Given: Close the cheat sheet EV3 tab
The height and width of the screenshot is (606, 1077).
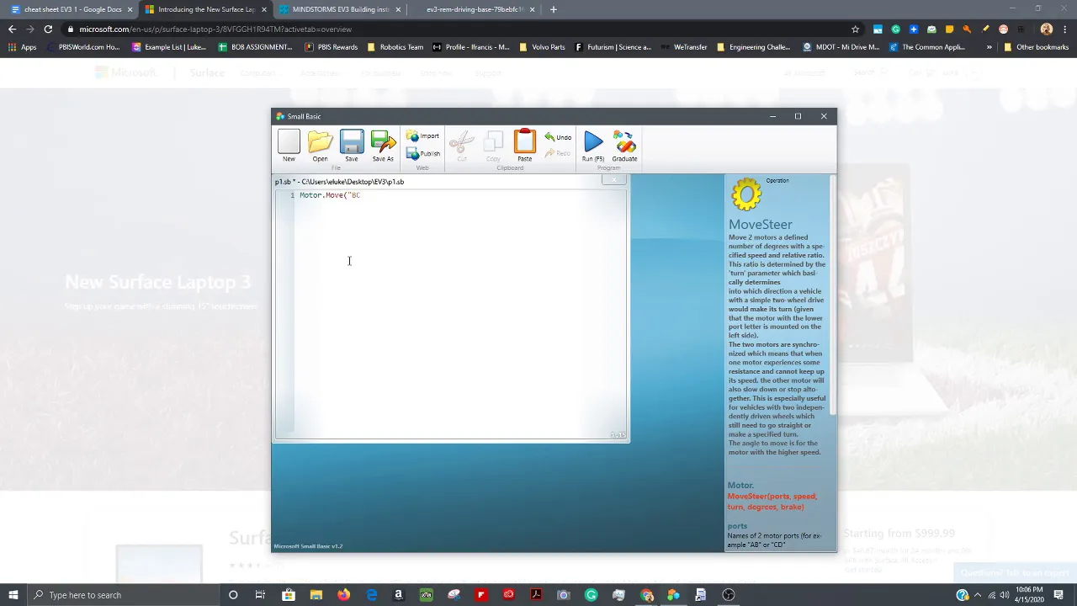Looking at the screenshot, I should (x=130, y=9).
